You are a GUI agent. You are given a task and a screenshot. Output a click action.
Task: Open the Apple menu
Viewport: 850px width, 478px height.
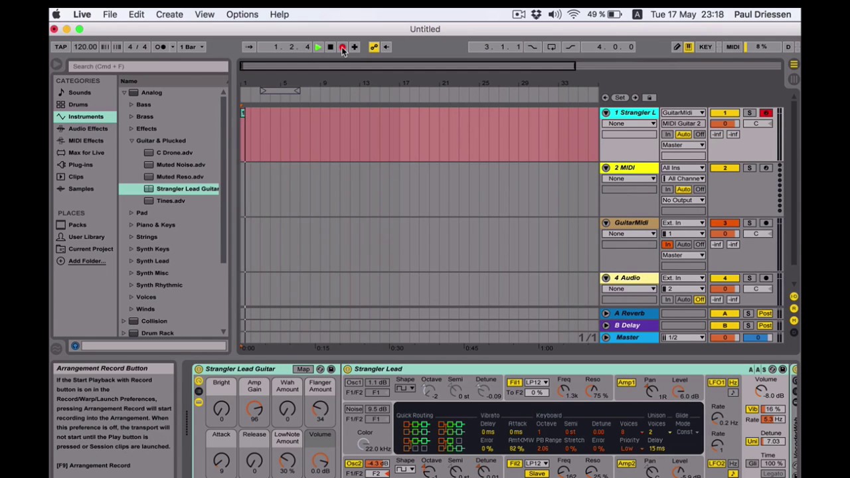coord(56,14)
